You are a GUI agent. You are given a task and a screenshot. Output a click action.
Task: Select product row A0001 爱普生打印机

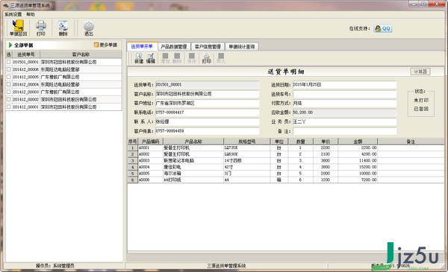(x=286, y=148)
